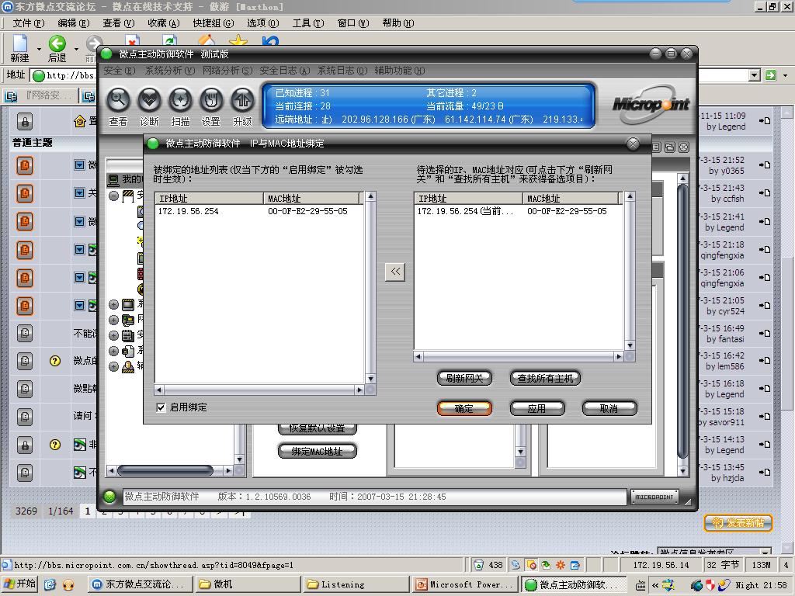The height and width of the screenshot is (596, 795).
Task: Open the 辅助功能(H) menu
Action: 400,71
